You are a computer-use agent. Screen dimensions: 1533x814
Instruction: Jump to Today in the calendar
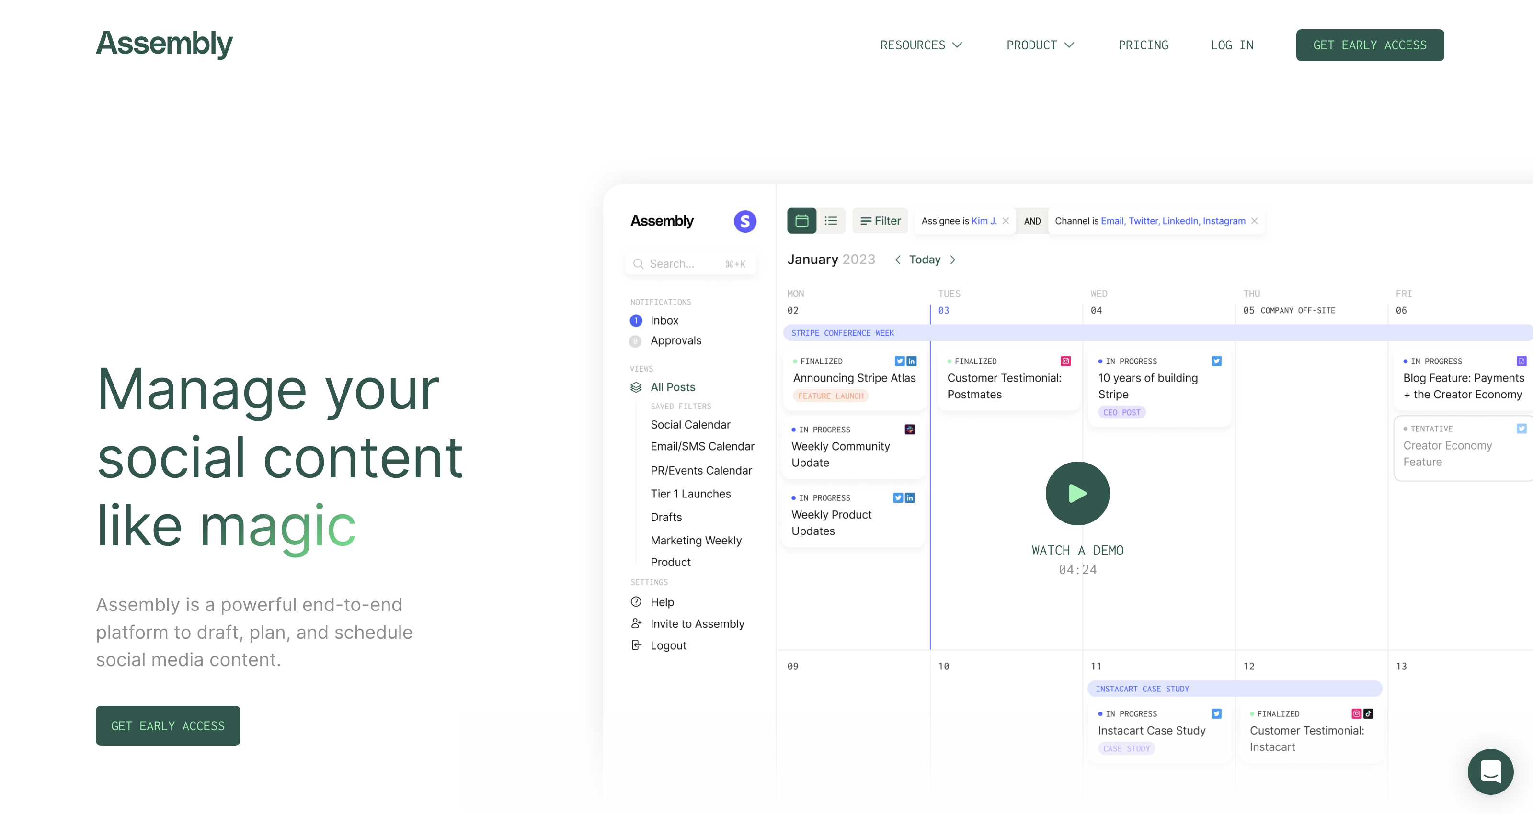tap(925, 260)
